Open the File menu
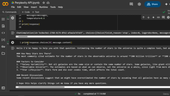This screenshot has height=96, width=170. (13, 7)
